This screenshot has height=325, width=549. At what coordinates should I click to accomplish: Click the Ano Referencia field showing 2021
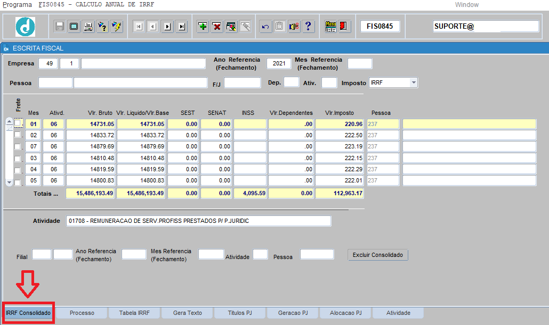[279, 63]
